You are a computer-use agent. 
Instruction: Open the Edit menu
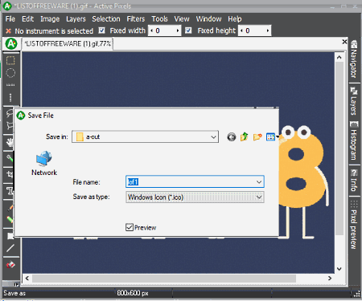(28, 19)
